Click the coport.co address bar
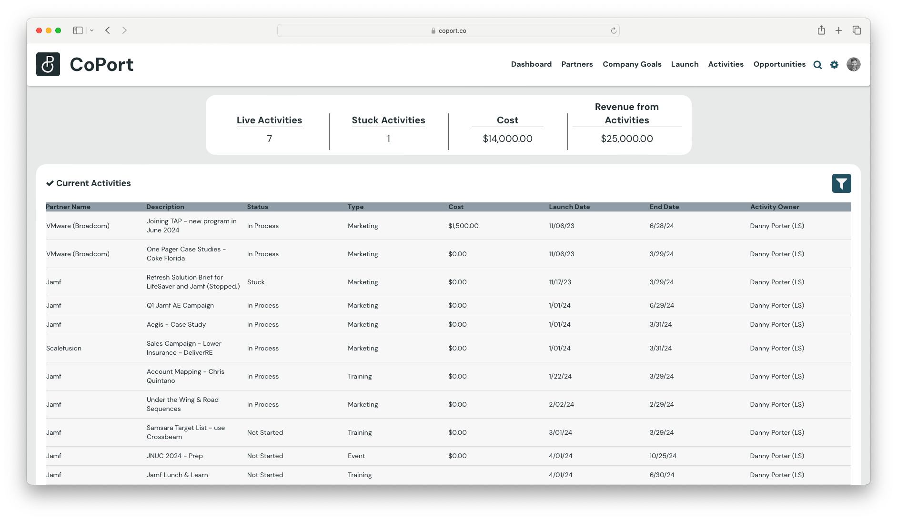897x520 pixels. [448, 30]
